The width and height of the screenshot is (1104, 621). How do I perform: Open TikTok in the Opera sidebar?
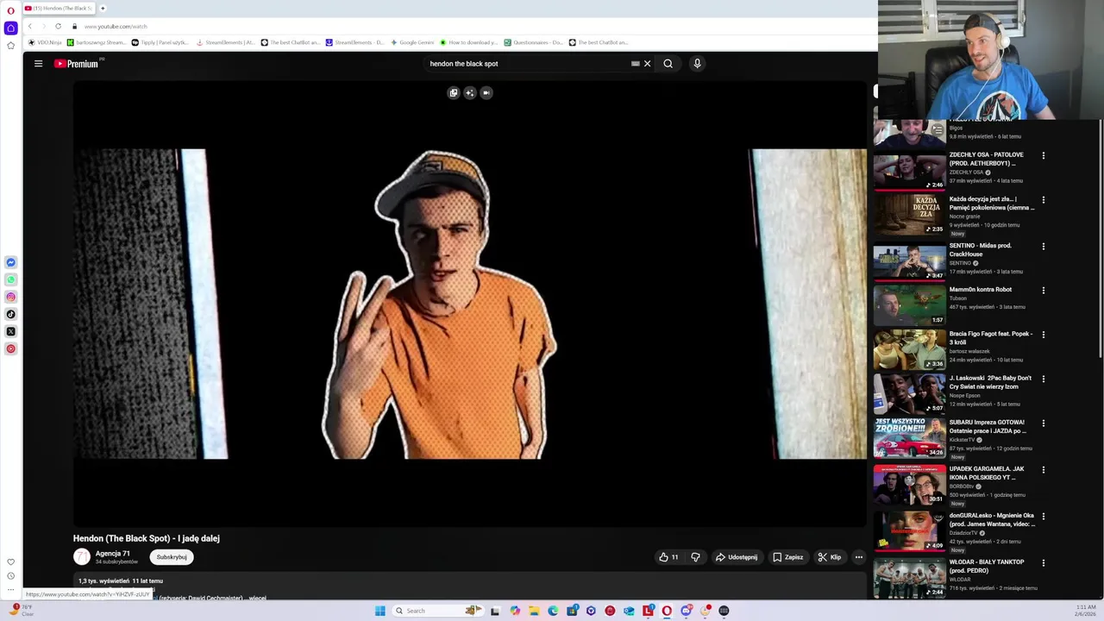coord(10,314)
